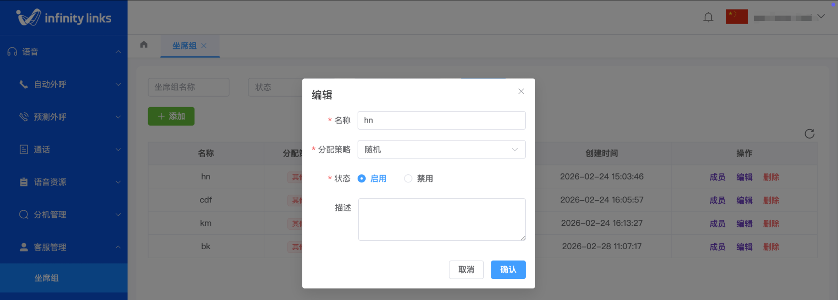Close the 坐席组 tab with its X
Viewport: 838px width, 300px height.
(204, 46)
